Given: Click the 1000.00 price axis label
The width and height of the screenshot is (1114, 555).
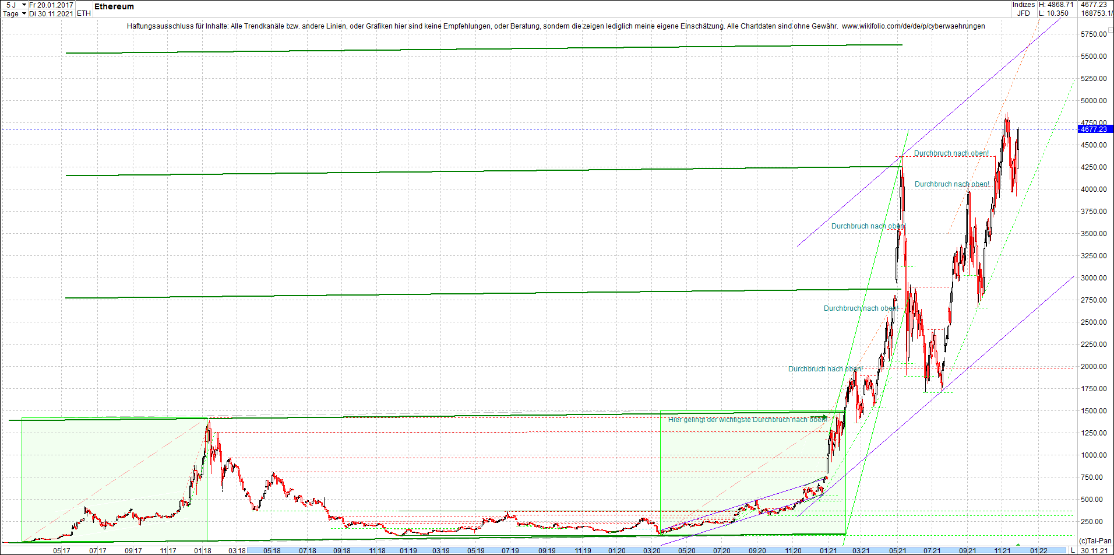Looking at the screenshot, I should tap(1094, 455).
